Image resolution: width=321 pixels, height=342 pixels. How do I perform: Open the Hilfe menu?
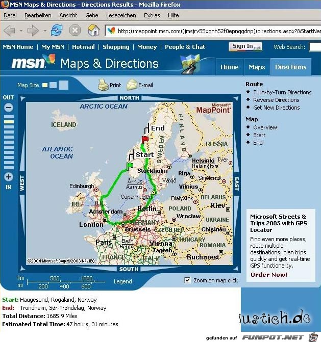click(x=173, y=15)
